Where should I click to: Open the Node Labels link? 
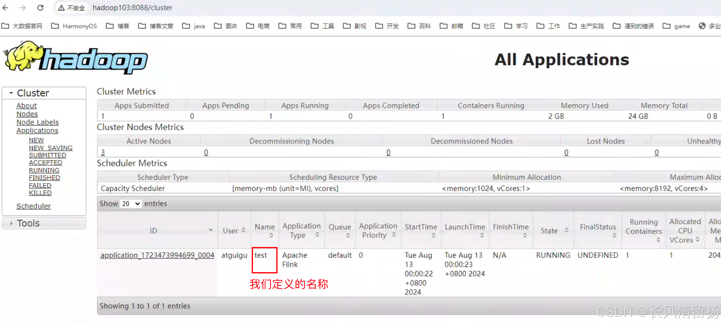pos(38,123)
